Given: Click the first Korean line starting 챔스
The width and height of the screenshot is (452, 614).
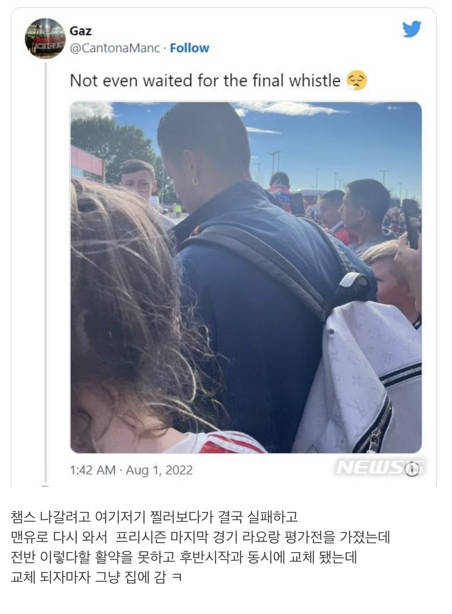Looking at the screenshot, I should pos(154,516).
